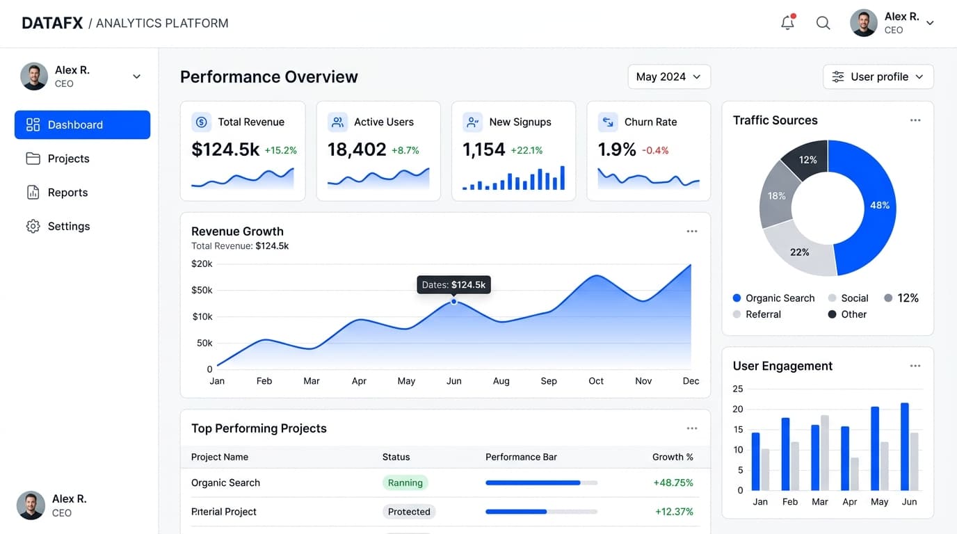
Task: Click the avatar at the sidebar's bottom
Action: click(31, 505)
